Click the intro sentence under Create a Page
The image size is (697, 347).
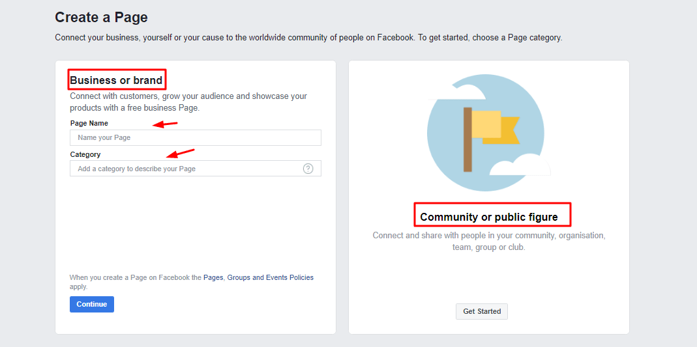[x=308, y=38]
